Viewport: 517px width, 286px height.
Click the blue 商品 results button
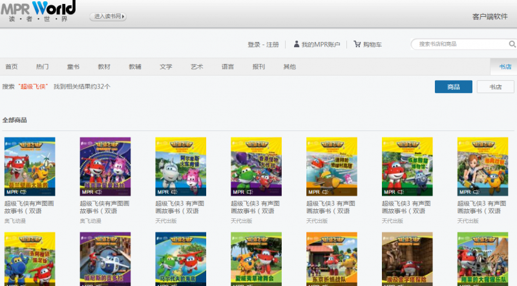tap(454, 87)
